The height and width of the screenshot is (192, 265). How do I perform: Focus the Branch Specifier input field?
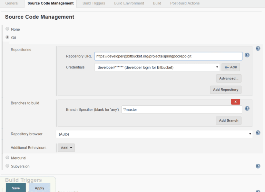182,109
